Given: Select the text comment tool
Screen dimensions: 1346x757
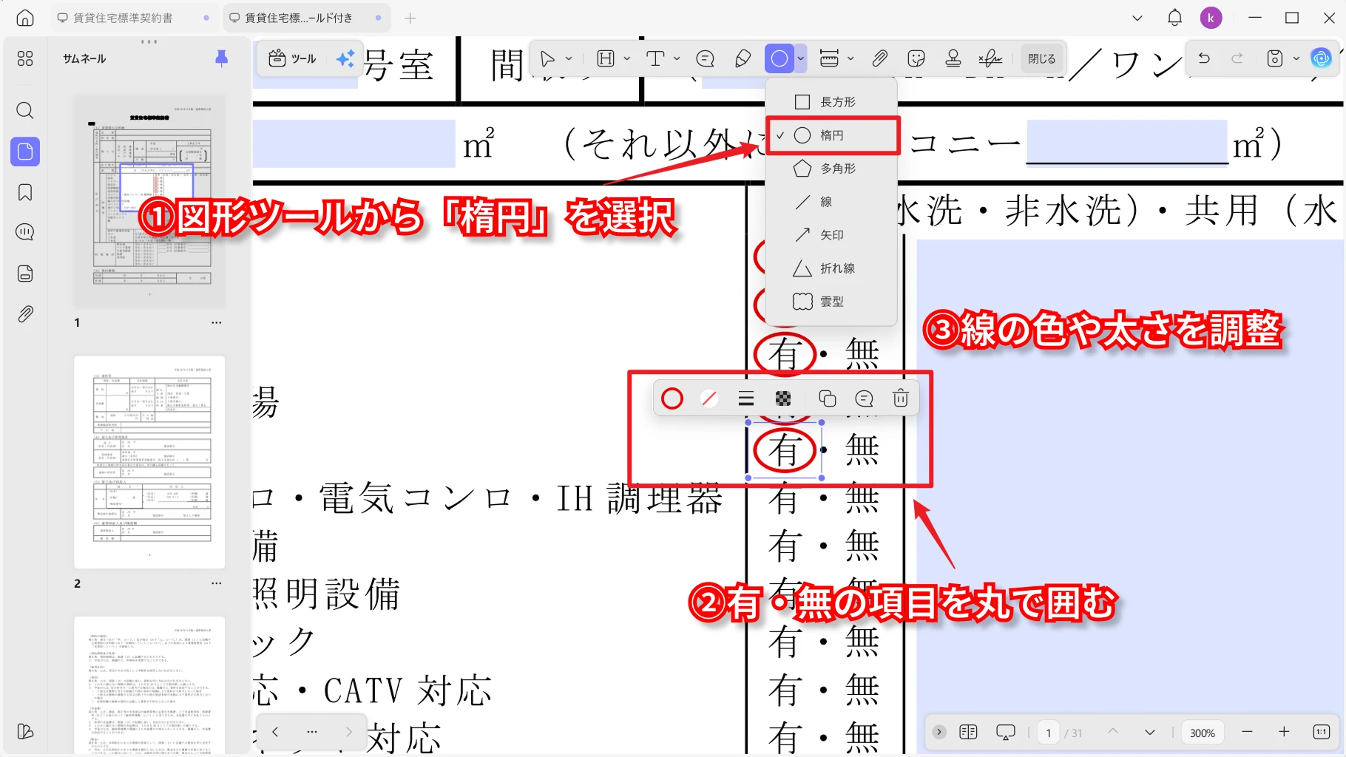Looking at the screenshot, I should pos(655,58).
